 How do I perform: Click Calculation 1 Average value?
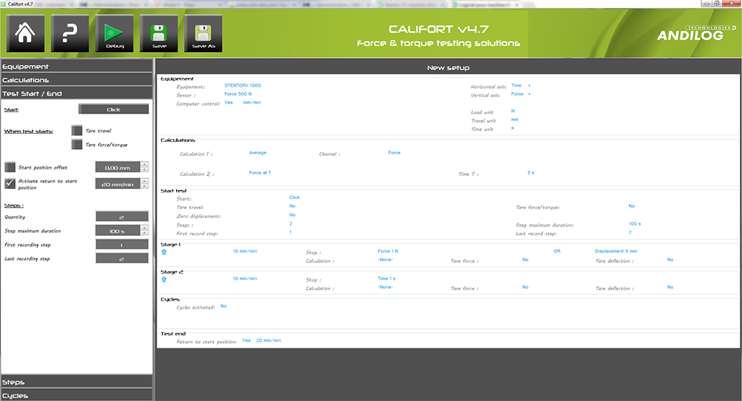[x=257, y=153]
